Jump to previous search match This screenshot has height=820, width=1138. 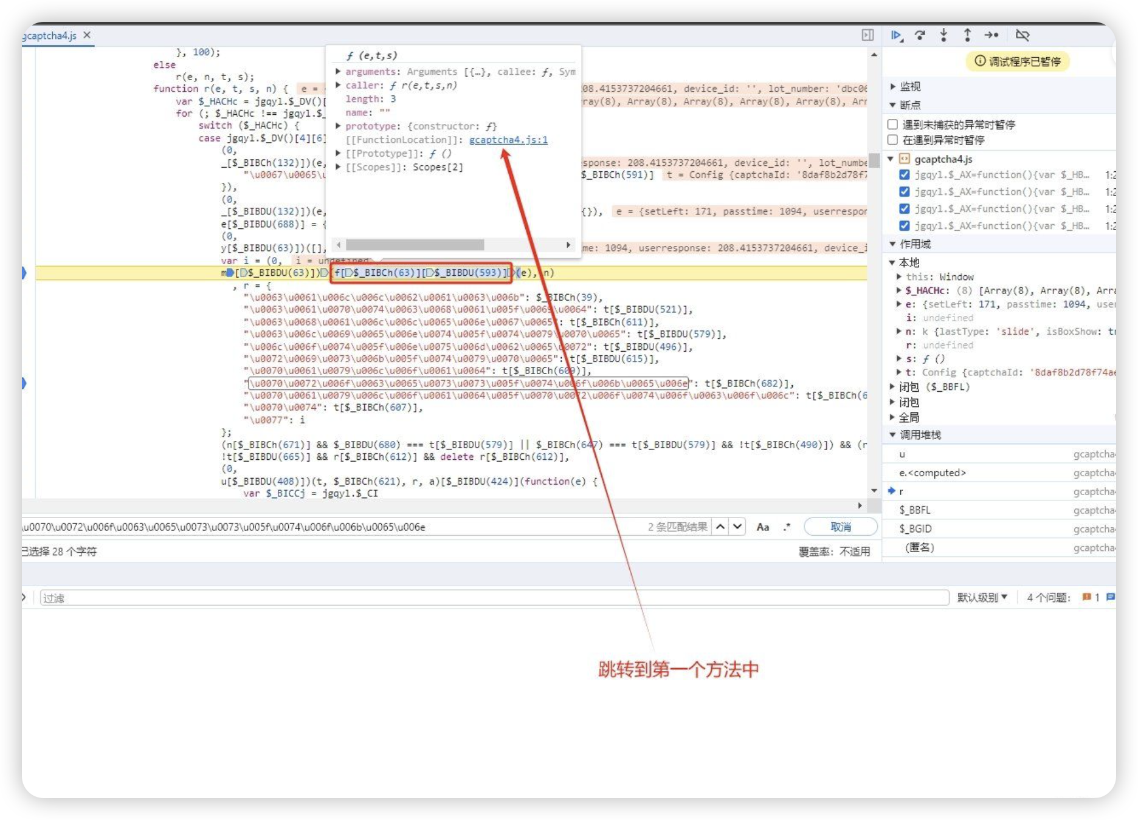(x=720, y=527)
